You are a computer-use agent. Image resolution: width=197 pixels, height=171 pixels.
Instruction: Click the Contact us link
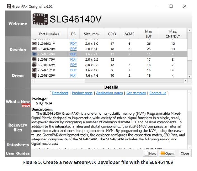point(158,93)
